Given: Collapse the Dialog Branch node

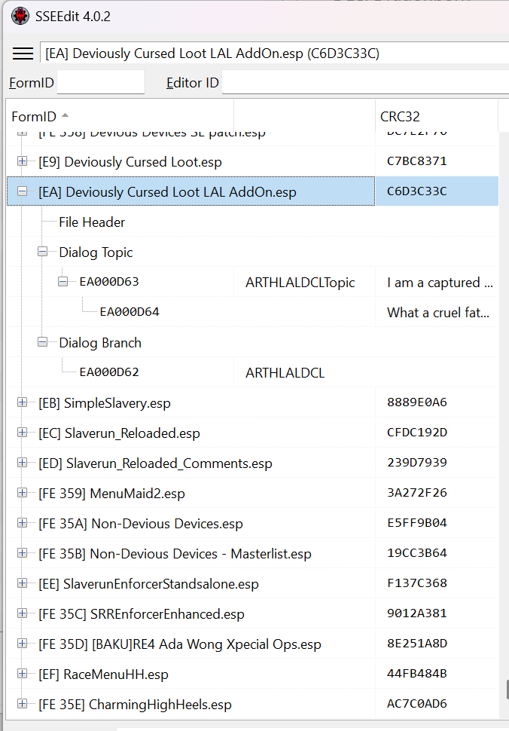Looking at the screenshot, I should (x=42, y=342).
